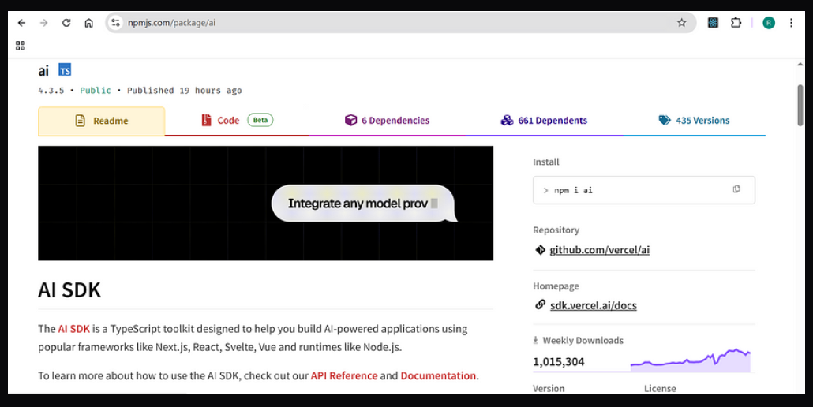The height and width of the screenshot is (407, 813).
Task: Open the apps grid in bookmarks bar
Action: (21, 46)
